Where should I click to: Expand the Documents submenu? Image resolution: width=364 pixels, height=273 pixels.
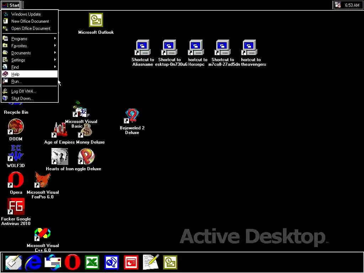[x=30, y=53]
